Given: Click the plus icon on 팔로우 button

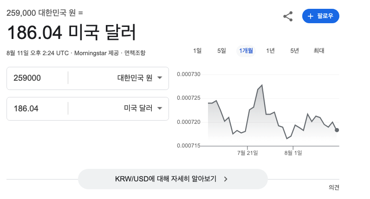Looking at the screenshot, I should (310, 16).
